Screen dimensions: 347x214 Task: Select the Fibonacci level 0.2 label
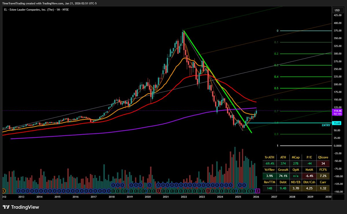click(x=276, y=54)
